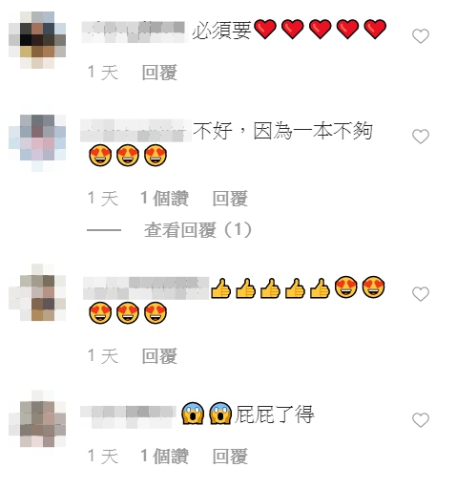The image size is (457, 489).
Task: Like the 不好，因為一本不夠 comment
Action: [421, 137]
